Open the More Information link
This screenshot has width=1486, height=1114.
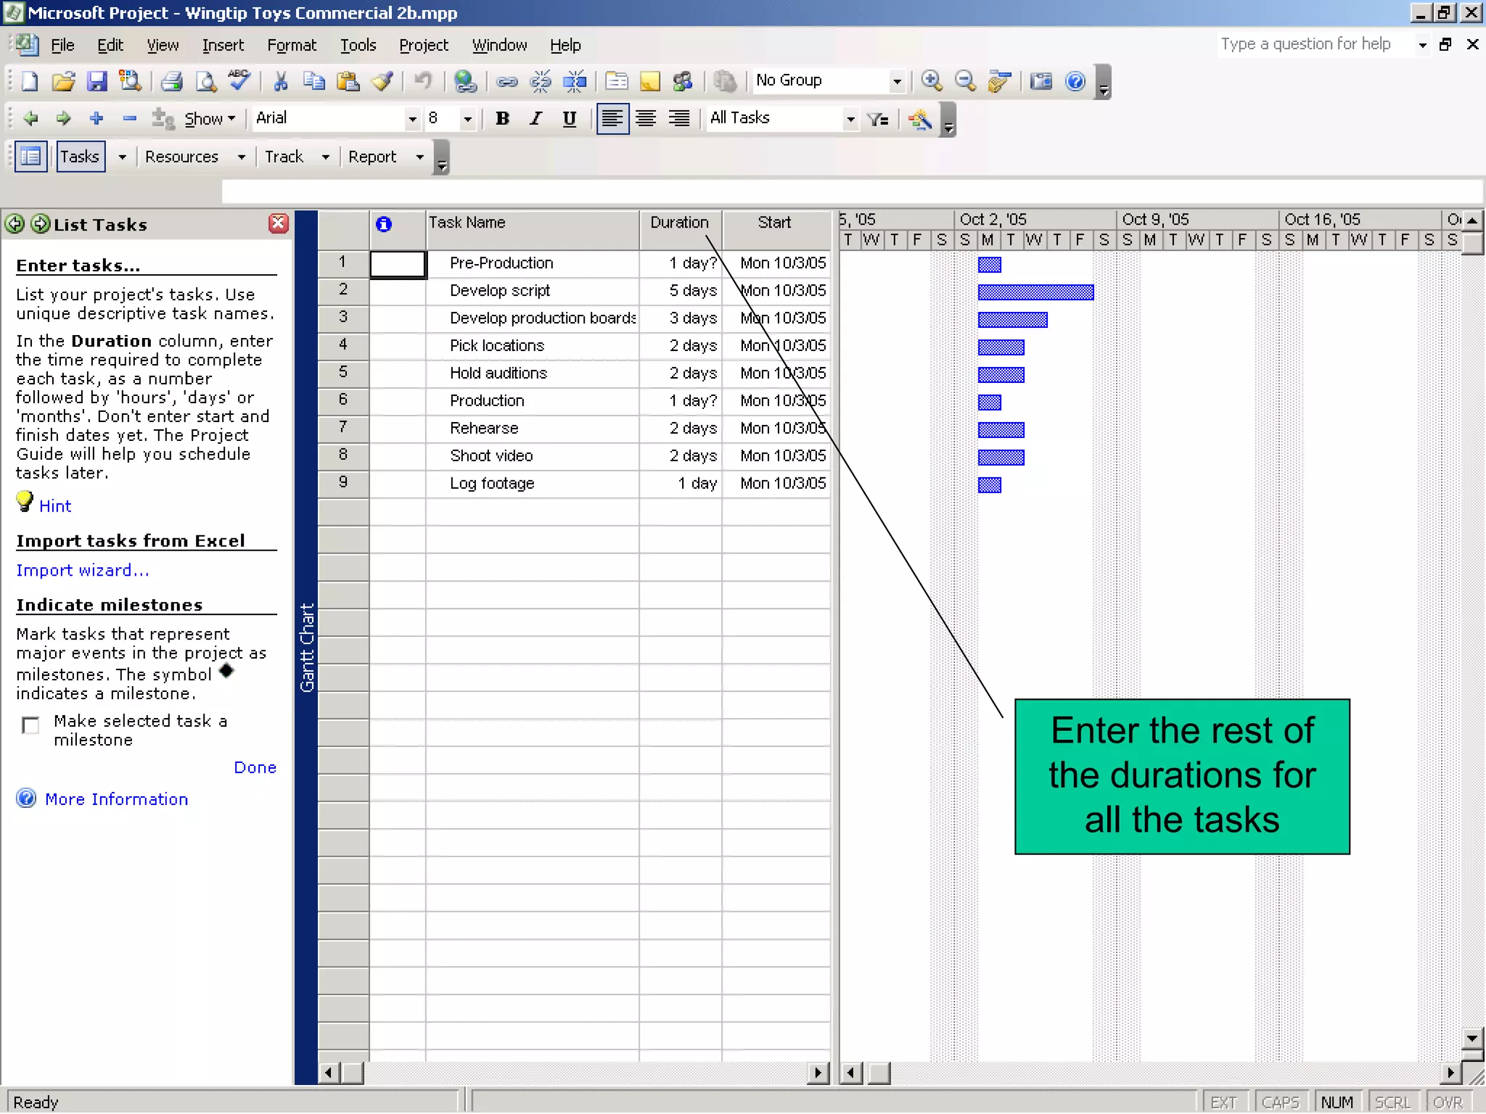[116, 799]
